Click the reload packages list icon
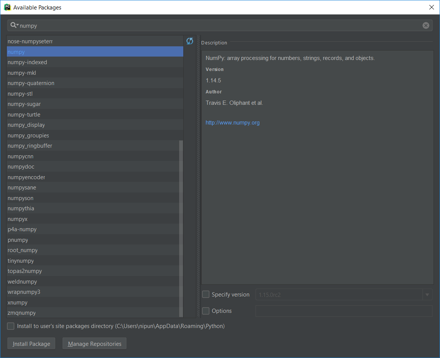The height and width of the screenshot is (358, 440). coord(190,41)
